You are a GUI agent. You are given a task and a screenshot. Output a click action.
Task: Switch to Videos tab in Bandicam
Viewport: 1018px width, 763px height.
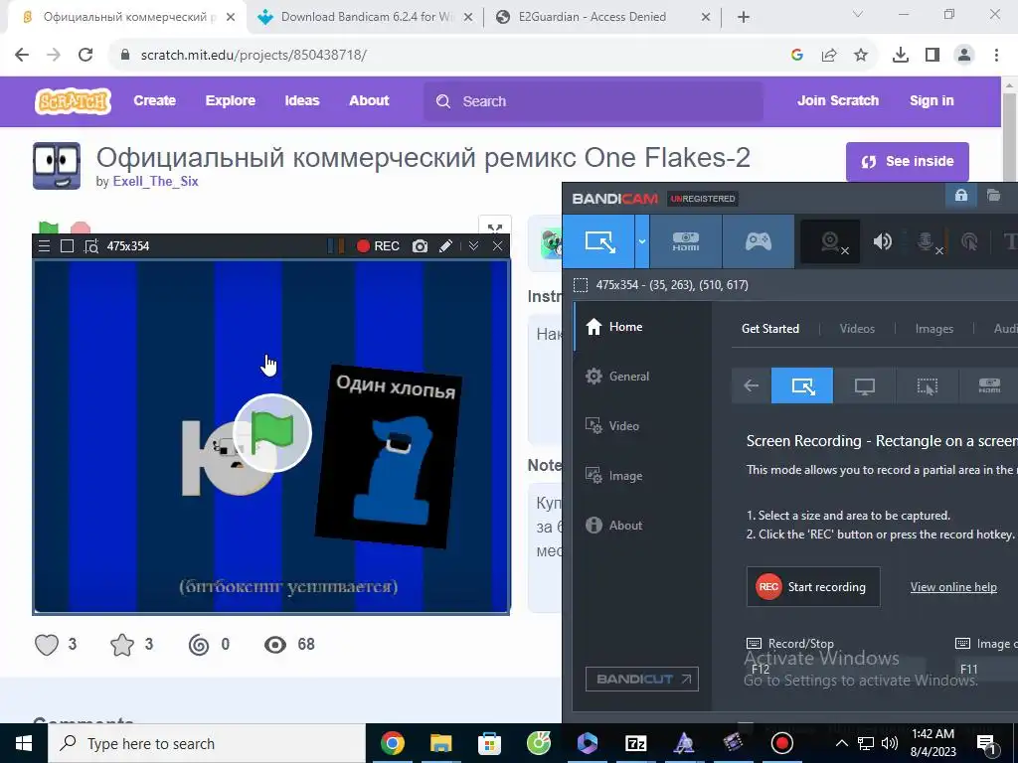pos(857,328)
